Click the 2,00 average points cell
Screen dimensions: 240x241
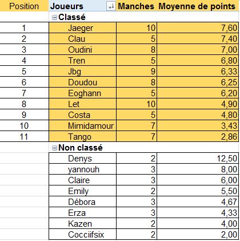pyautogui.click(x=198, y=235)
